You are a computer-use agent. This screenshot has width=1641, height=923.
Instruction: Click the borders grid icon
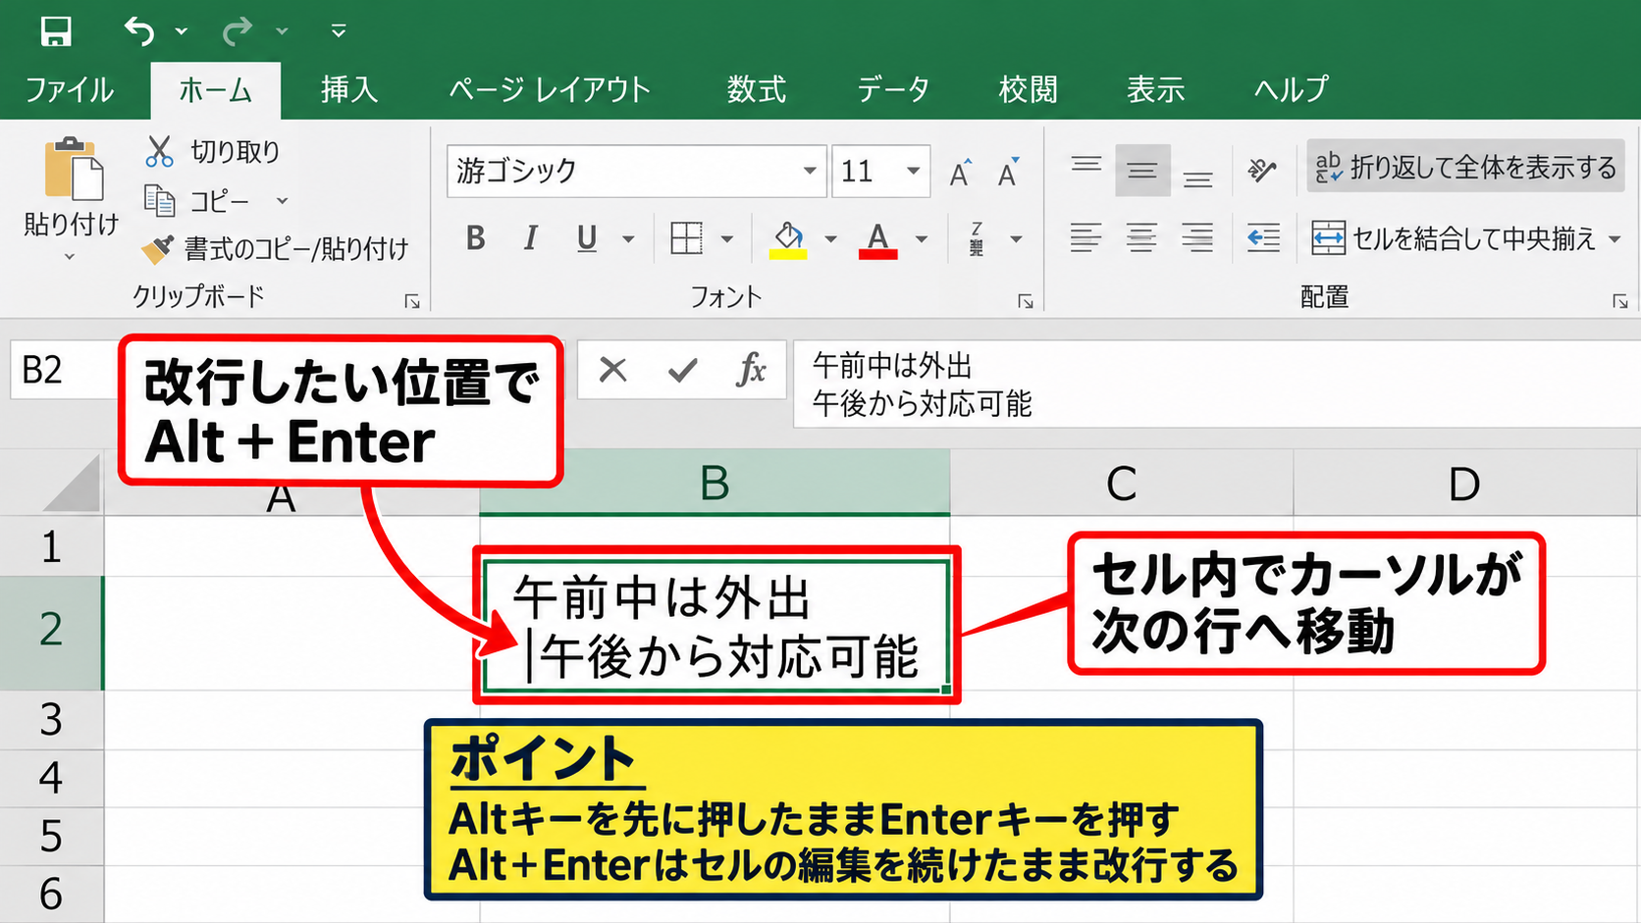click(x=686, y=238)
